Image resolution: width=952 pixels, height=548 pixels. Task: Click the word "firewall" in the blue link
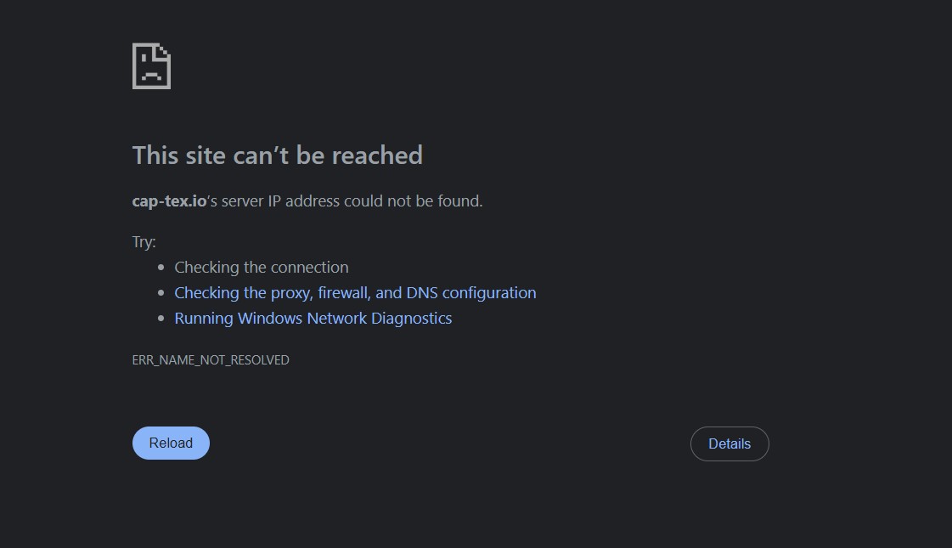(x=344, y=293)
